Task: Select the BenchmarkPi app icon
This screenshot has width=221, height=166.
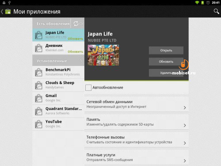Action: [x=38, y=72]
